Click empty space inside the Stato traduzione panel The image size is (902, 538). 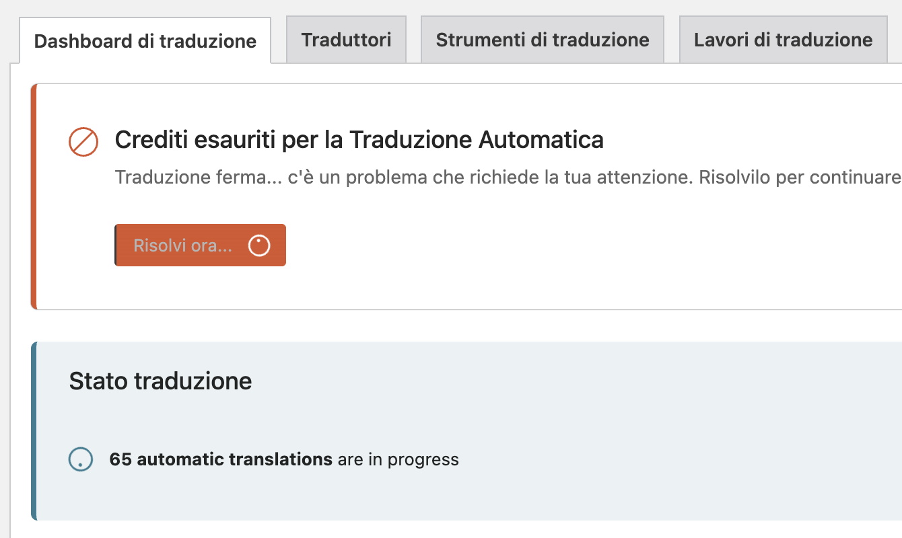click(606, 417)
